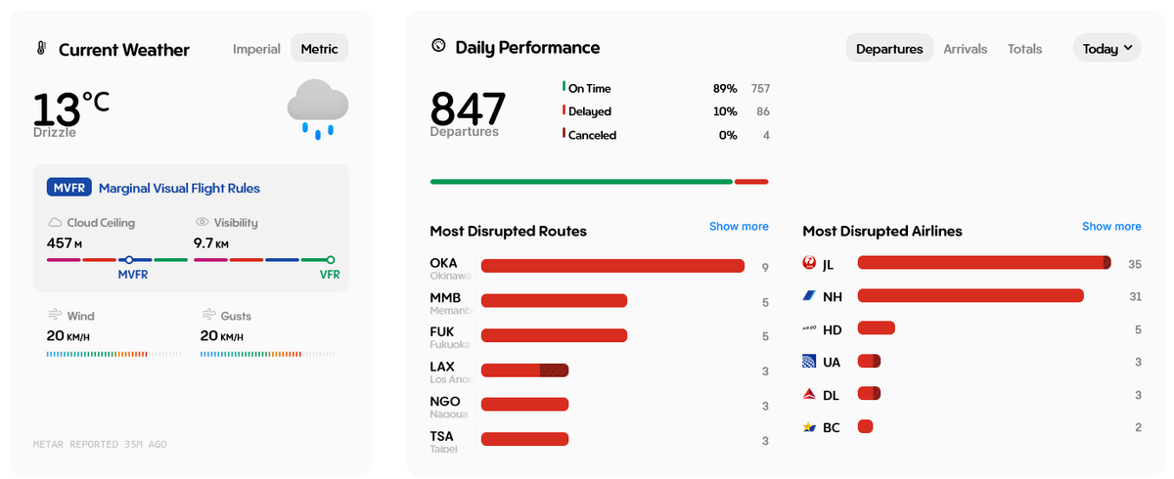
Task: Click the MVFR flight rules badge
Action: [69, 188]
